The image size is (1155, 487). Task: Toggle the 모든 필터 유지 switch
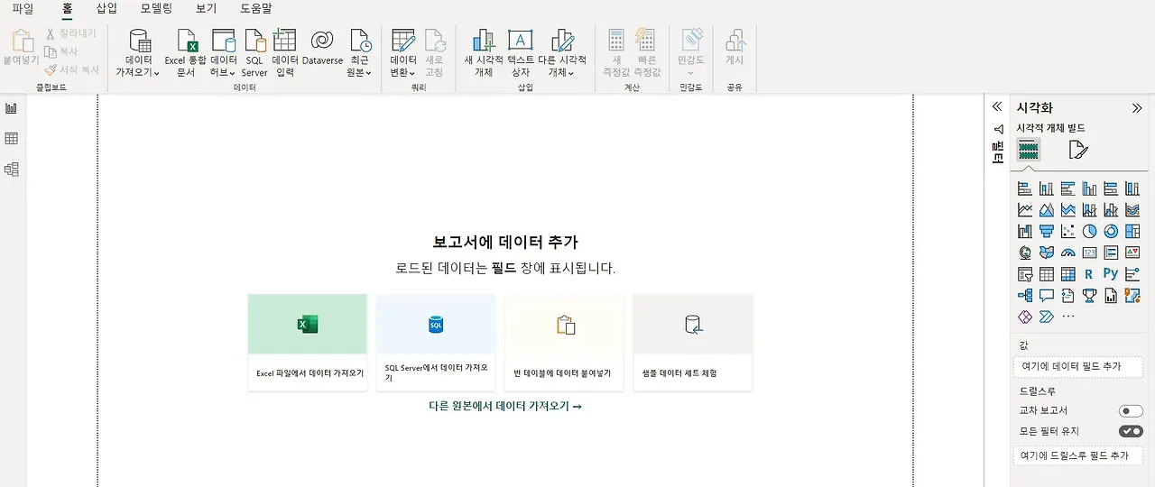[x=1131, y=431]
